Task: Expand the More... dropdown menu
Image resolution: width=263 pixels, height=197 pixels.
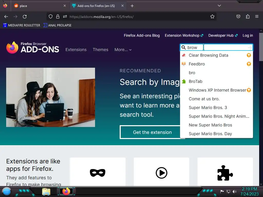Action: [x=123, y=50]
